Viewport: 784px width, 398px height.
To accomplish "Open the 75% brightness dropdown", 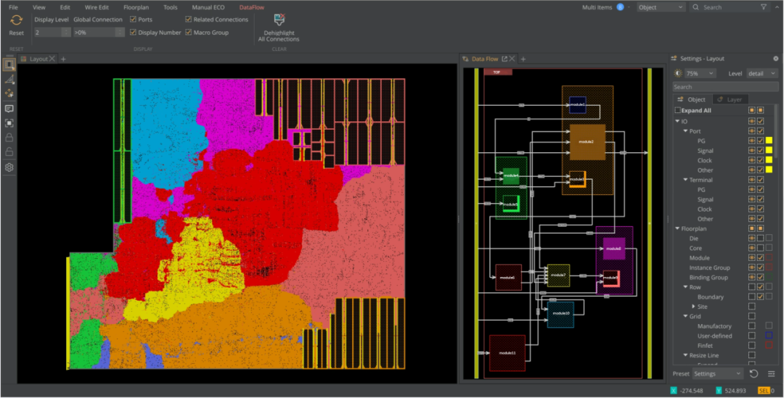I will (700, 73).
